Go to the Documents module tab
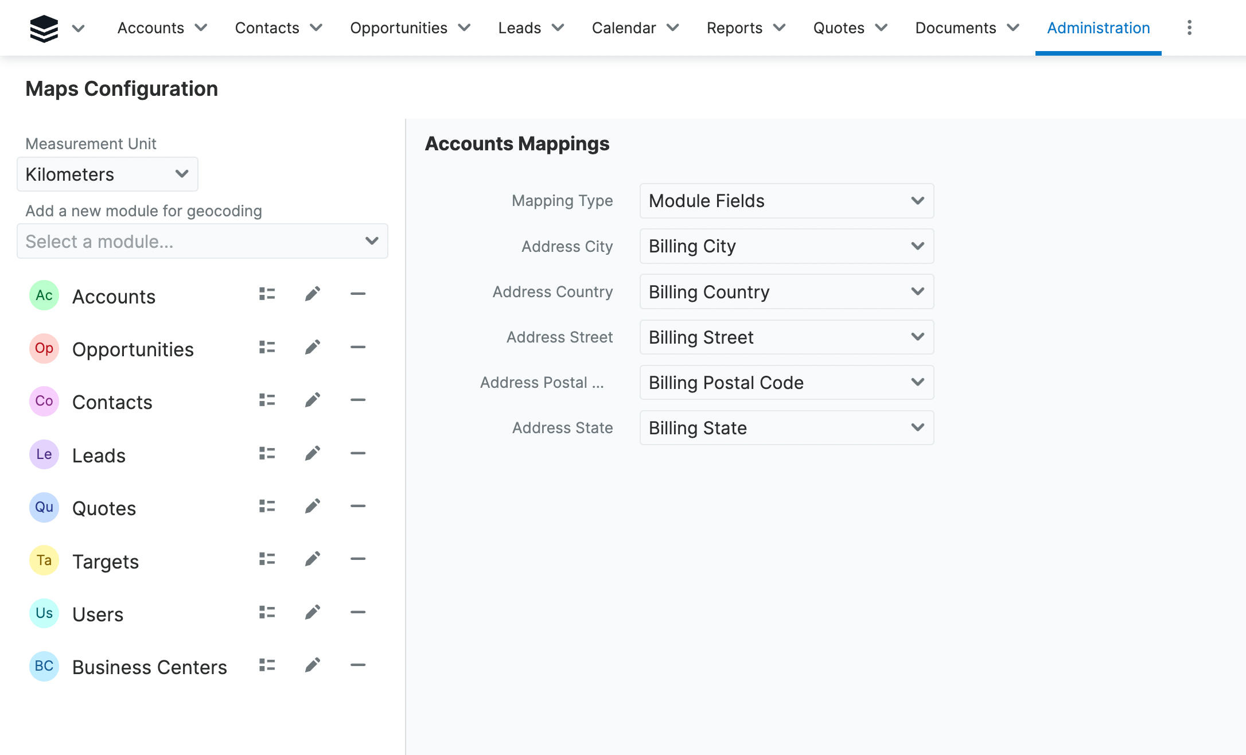The image size is (1246, 755). tap(956, 28)
